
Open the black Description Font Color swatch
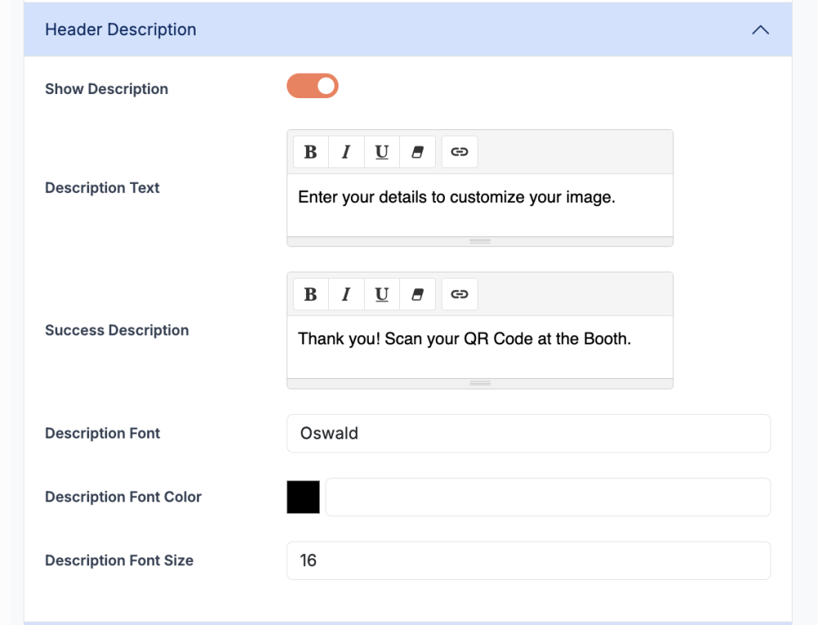point(303,497)
